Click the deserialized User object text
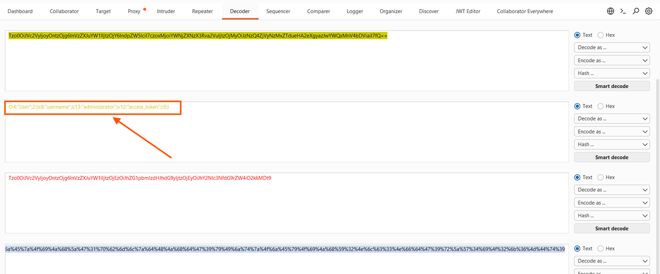Image resolution: width=660 pixels, height=274 pixels. [x=89, y=106]
